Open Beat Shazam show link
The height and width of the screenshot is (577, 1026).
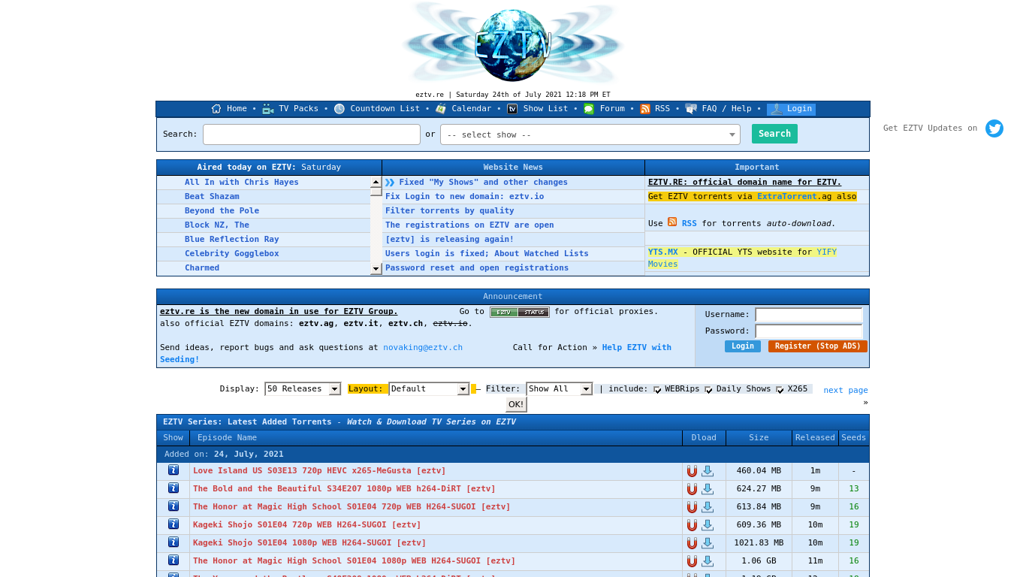pyautogui.click(x=212, y=197)
